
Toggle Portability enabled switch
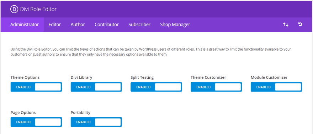point(96,122)
